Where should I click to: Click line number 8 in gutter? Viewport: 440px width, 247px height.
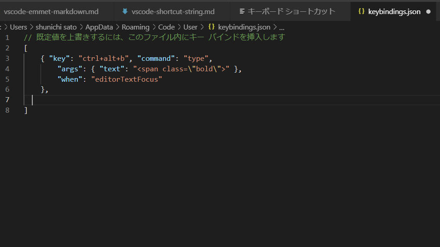7,110
